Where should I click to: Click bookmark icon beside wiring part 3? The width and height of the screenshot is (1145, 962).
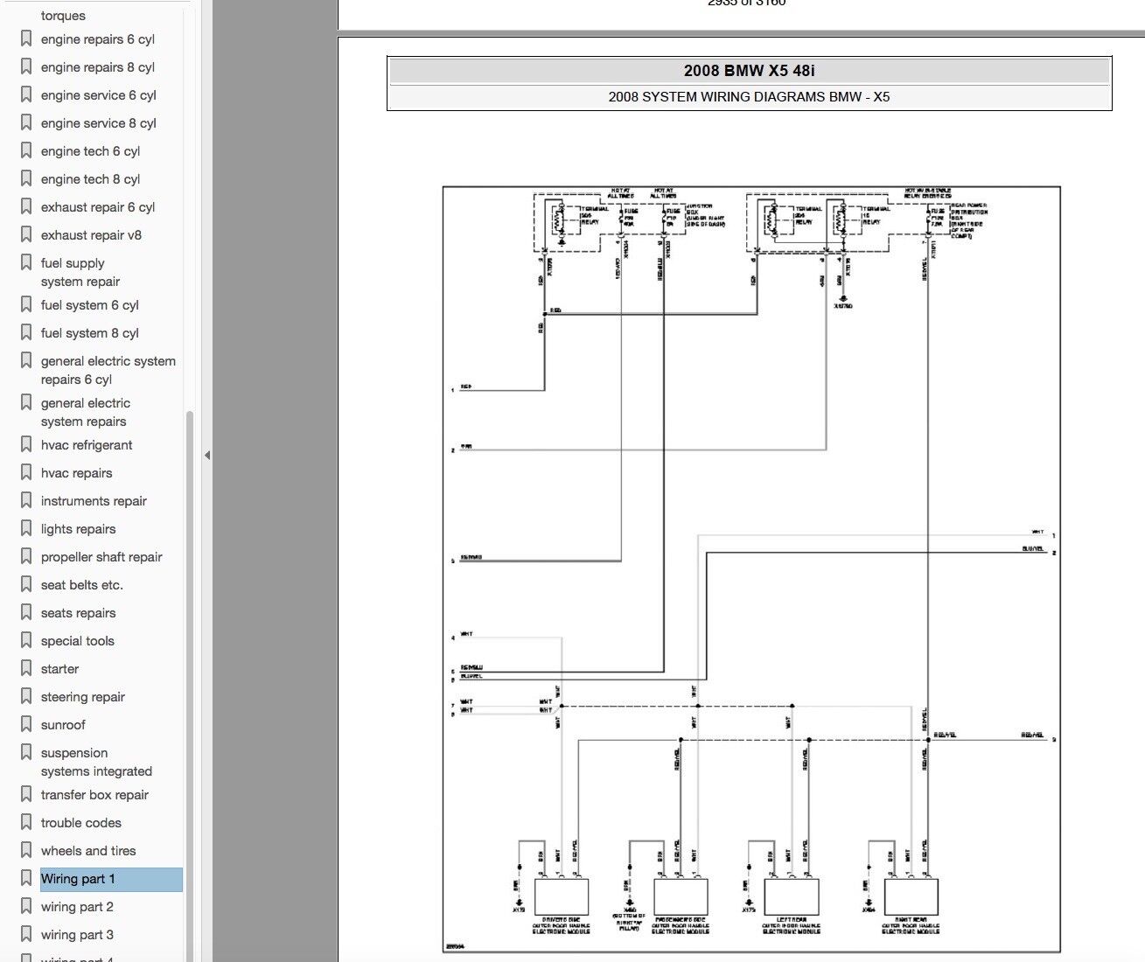26,934
